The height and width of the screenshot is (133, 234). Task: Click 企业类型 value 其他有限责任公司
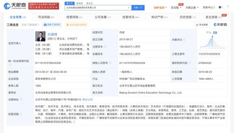coord(45,79)
